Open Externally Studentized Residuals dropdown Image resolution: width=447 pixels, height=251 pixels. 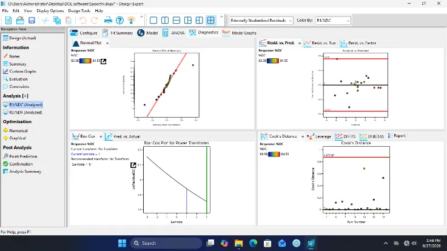[261, 21]
